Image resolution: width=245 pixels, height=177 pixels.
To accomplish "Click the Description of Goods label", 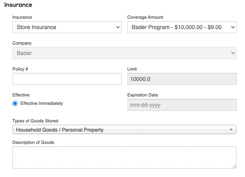I will [x=33, y=142].
